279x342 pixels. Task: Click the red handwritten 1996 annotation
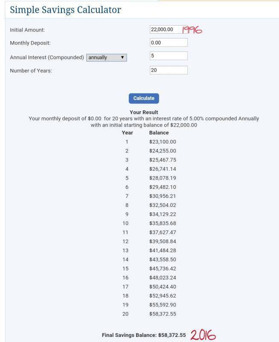pyautogui.click(x=192, y=30)
